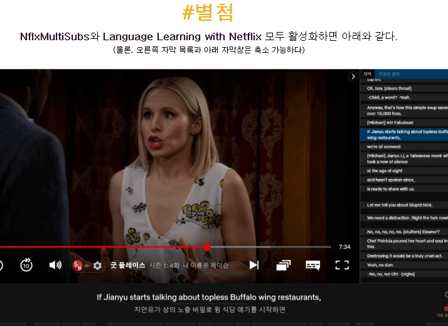The image size is (448, 326).
Task: Select subtitle "[Michael] Ah! Fabulous!"
Action: 404,122
